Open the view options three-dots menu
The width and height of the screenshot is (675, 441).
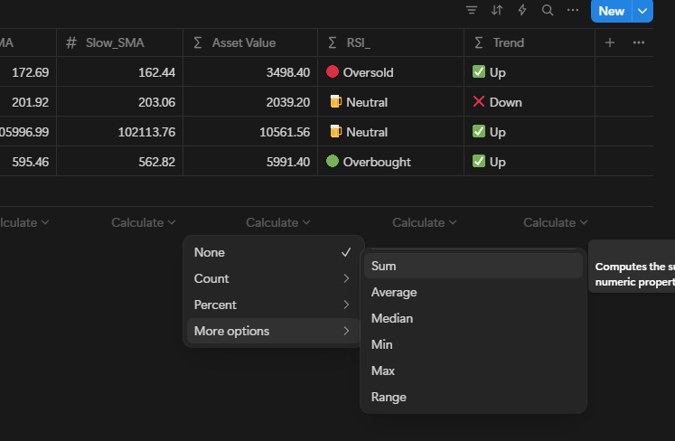tap(572, 10)
